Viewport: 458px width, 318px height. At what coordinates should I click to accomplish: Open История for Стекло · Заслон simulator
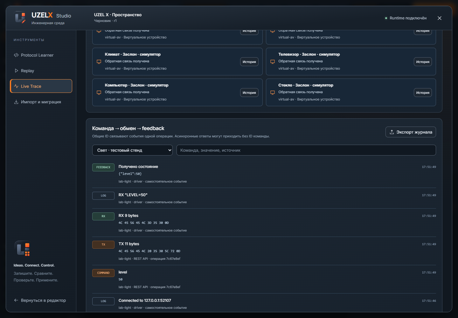pos(423,93)
